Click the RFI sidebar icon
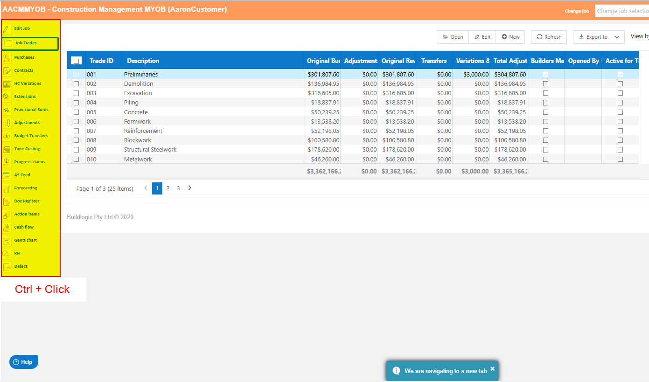Image resolution: width=649 pixels, height=382 pixels. point(7,254)
